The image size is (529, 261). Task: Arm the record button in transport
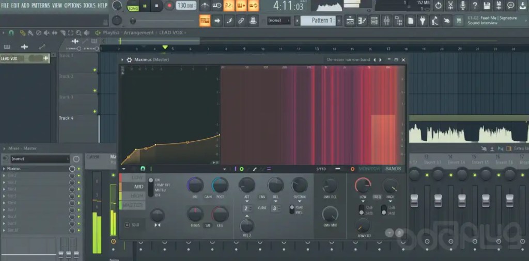click(169, 5)
